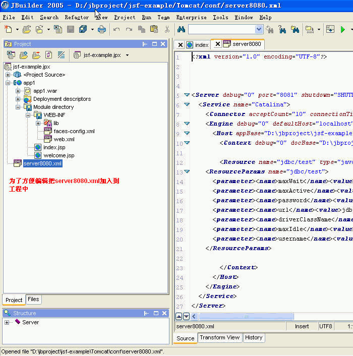Click the Save file toolbar icon
The width and height of the screenshot is (353, 356).
pyautogui.click(x=71, y=29)
